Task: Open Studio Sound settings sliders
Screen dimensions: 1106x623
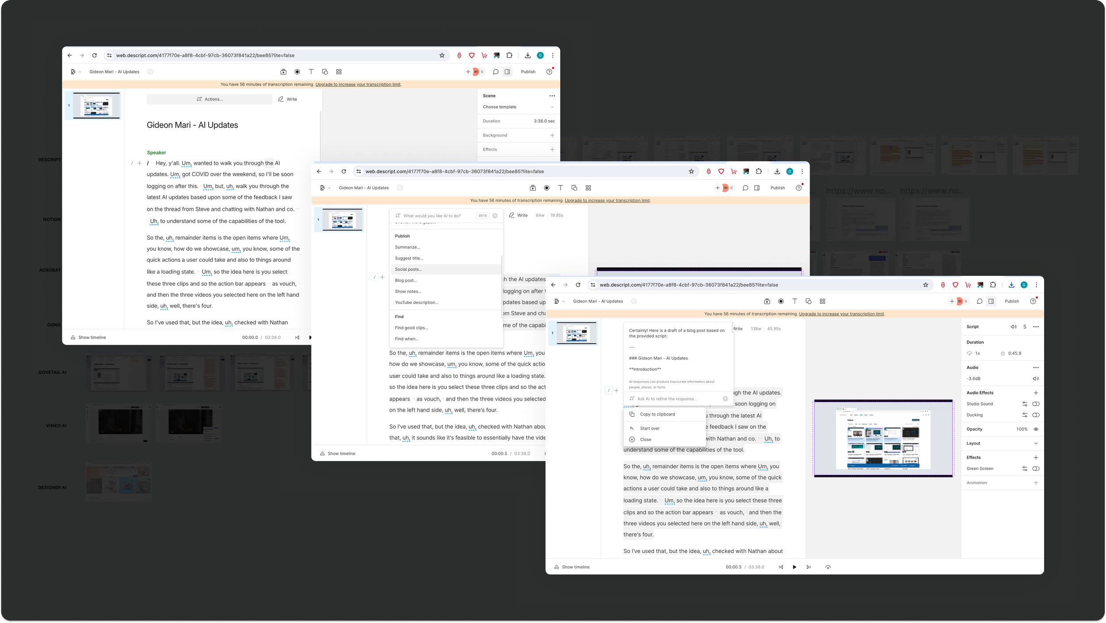Action: (x=1025, y=404)
